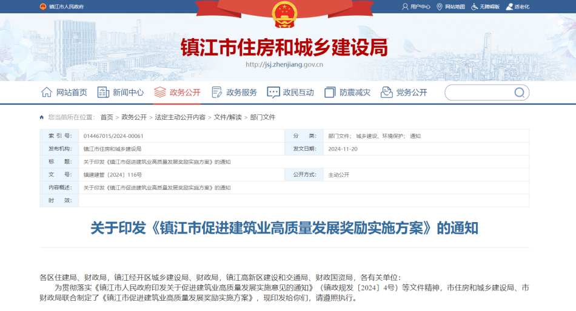Image resolution: width=576 pixels, height=311 pixels.
Task: Click the 内容概述 row summary text
Action: [157, 188]
